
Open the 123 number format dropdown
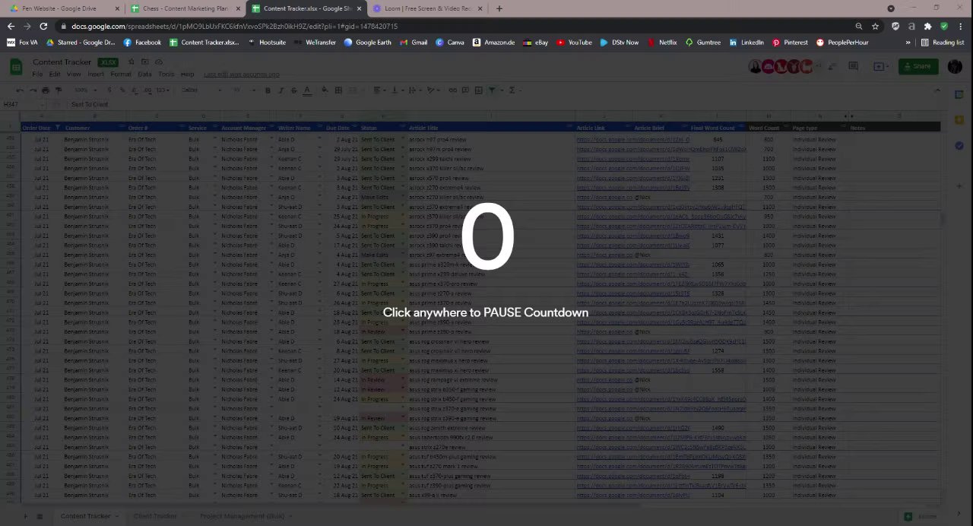pyautogui.click(x=162, y=90)
